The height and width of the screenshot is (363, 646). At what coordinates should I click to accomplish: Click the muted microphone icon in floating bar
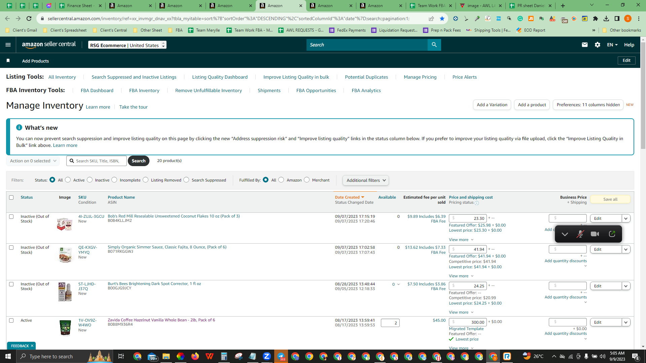click(x=580, y=234)
